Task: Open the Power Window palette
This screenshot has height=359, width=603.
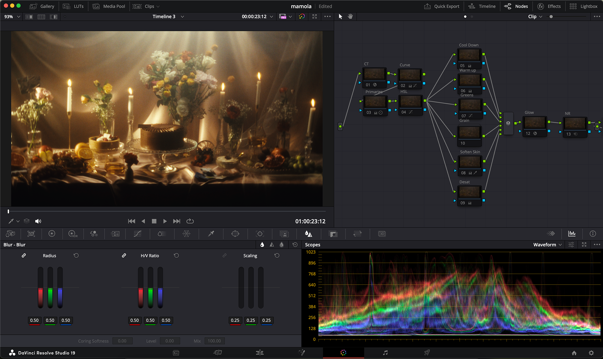Action: tap(235, 234)
